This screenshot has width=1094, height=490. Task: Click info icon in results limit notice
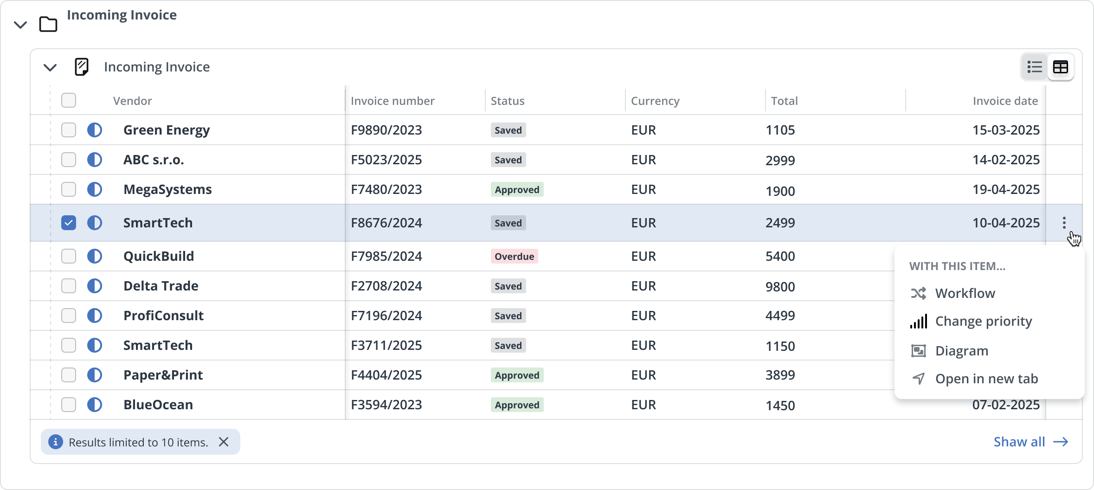pyautogui.click(x=56, y=442)
